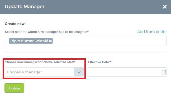Screen dimensions: 171x100
Task: Click the Update Manager dialog title
Action: click(25, 7)
